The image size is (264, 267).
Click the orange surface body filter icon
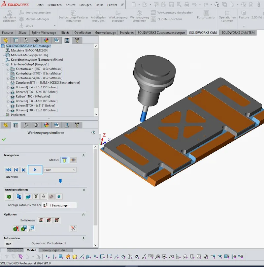pos(68,256)
